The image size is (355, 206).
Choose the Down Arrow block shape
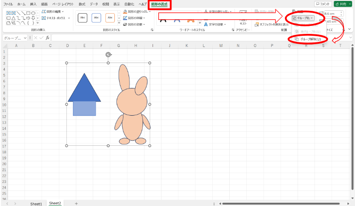33,18
